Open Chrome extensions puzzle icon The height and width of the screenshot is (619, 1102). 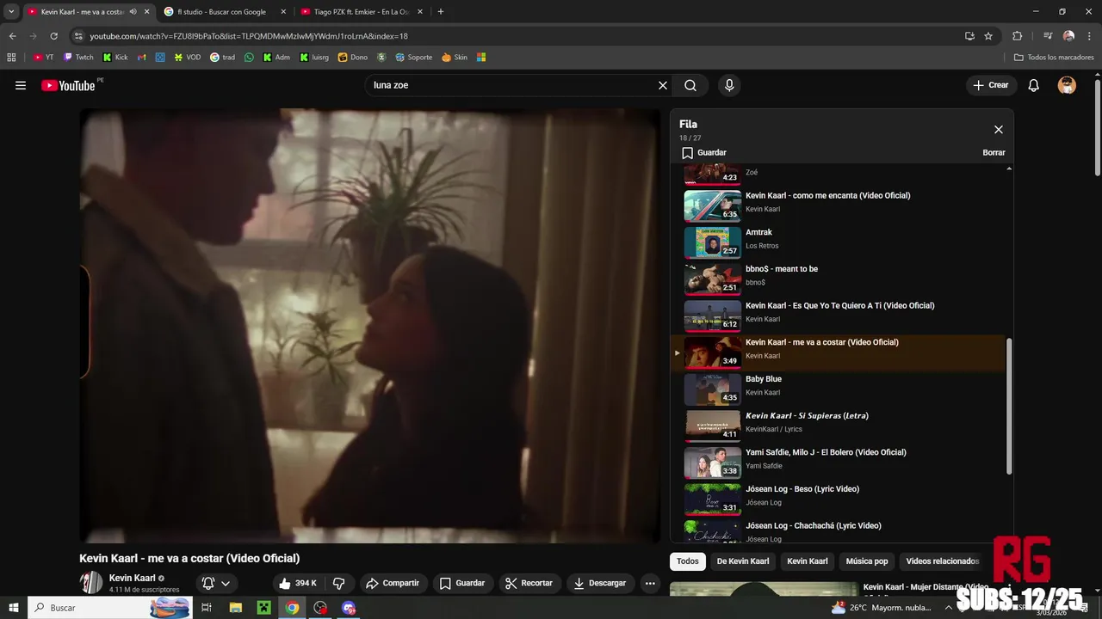tap(1017, 36)
